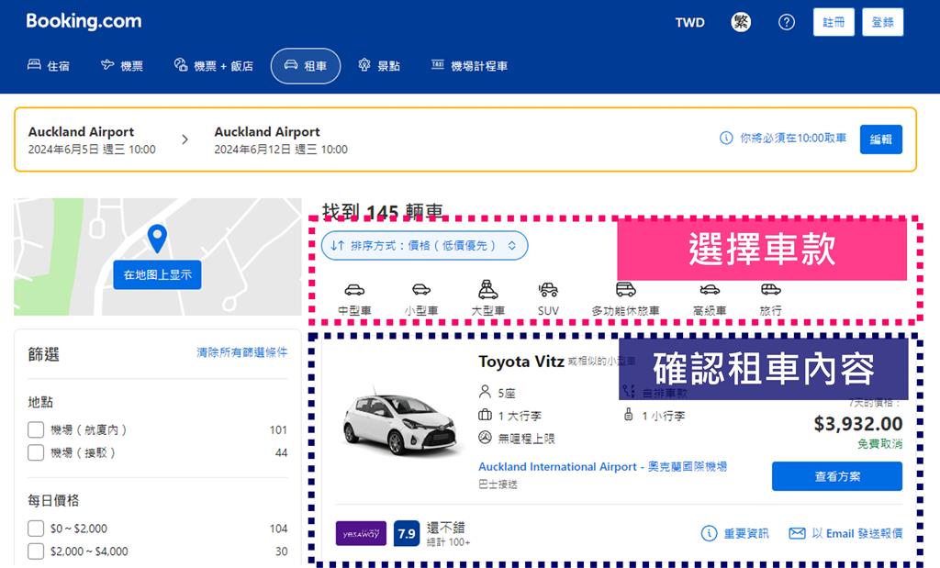Click info icon beside 10:00 pickup notice
Screen dimensions: 940x568
[x=725, y=138]
